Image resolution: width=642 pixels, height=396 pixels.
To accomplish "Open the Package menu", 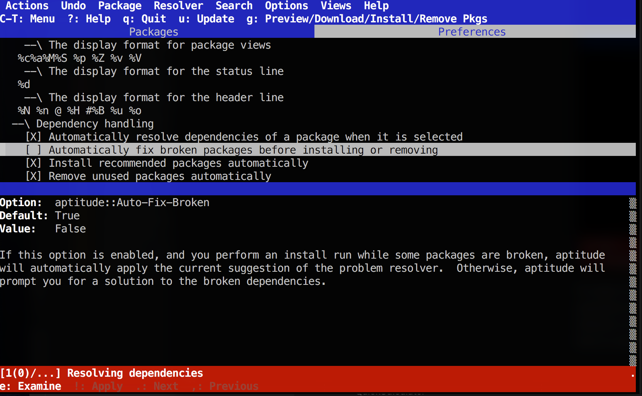I will tap(119, 6).
